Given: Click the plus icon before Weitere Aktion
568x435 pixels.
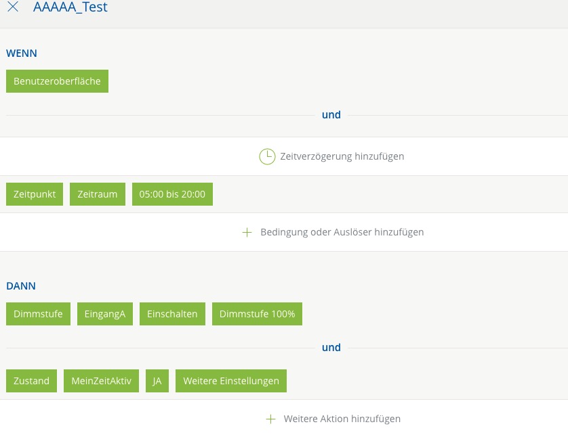Looking at the screenshot, I should pyautogui.click(x=270, y=419).
